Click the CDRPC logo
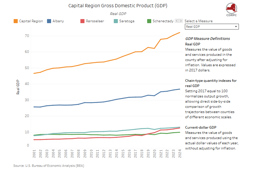This screenshot has width=256, height=170. 232,10
